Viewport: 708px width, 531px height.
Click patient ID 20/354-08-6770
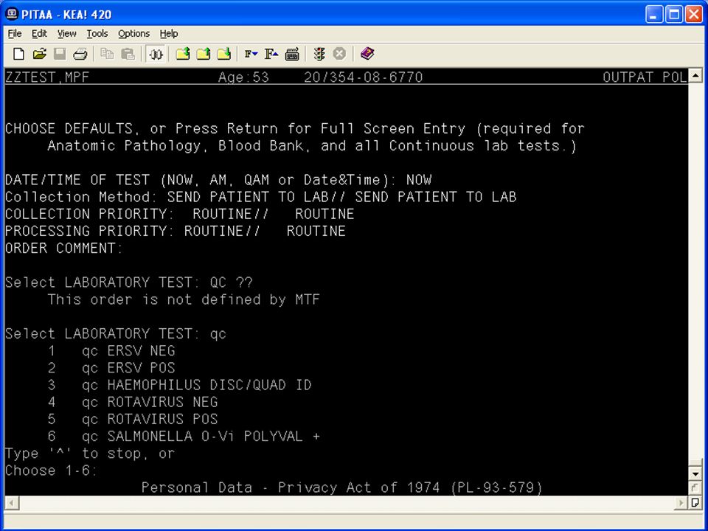pos(363,77)
